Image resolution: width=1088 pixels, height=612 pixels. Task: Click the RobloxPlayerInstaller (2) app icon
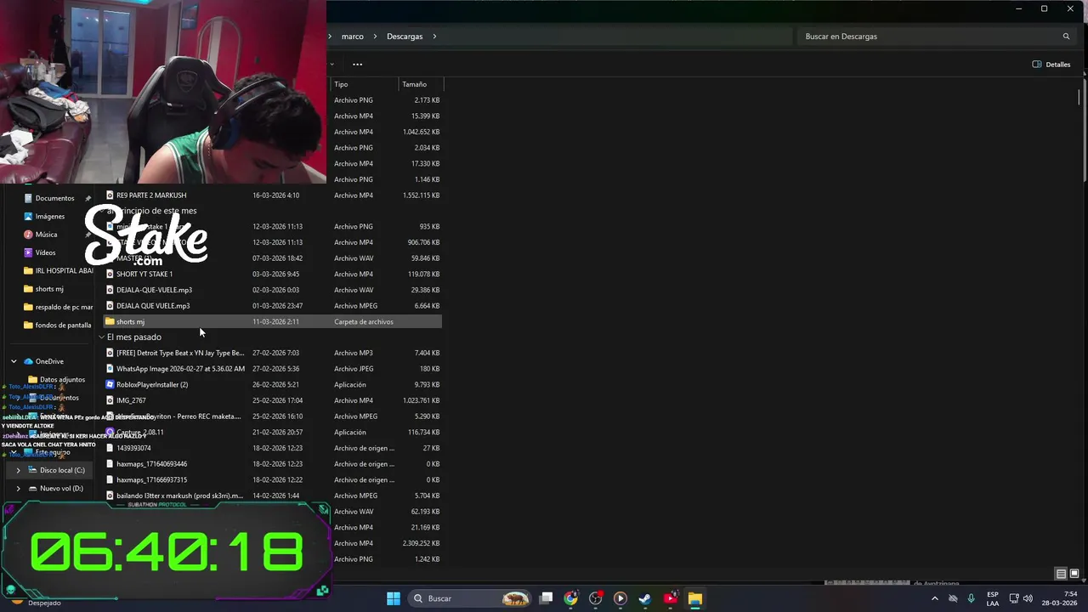coord(110,384)
